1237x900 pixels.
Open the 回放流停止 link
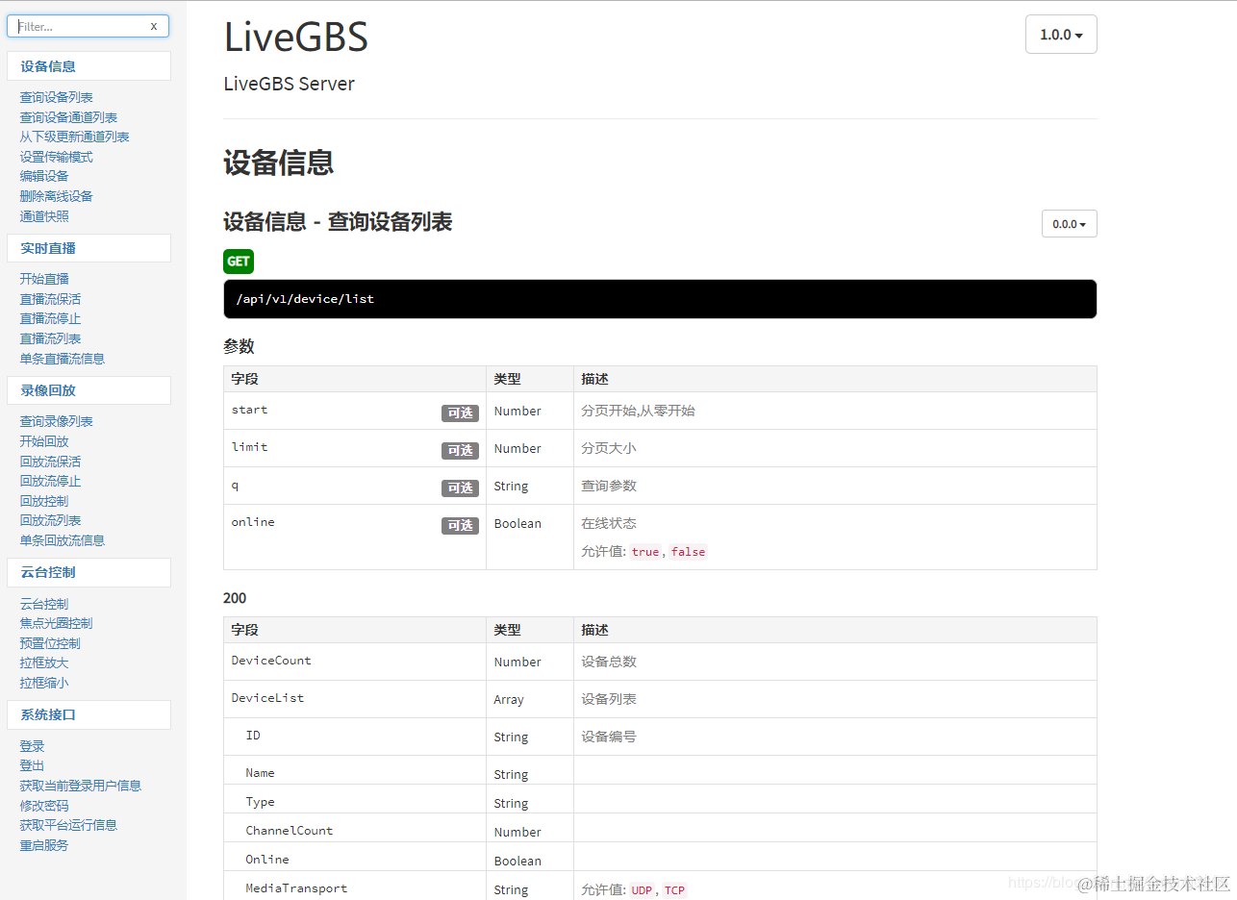pos(50,481)
